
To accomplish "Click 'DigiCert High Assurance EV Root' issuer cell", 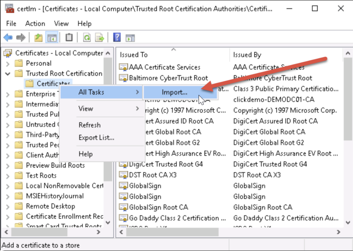I will (x=286, y=153).
